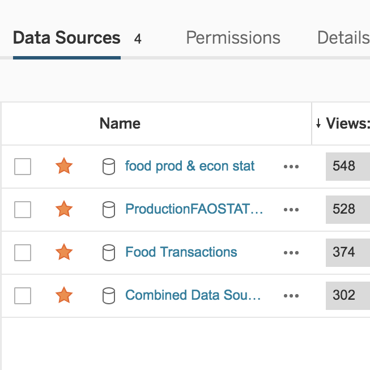The image size is (370, 370).
Task: Click the Combined Data Source cylinder icon
Action: pyautogui.click(x=108, y=295)
